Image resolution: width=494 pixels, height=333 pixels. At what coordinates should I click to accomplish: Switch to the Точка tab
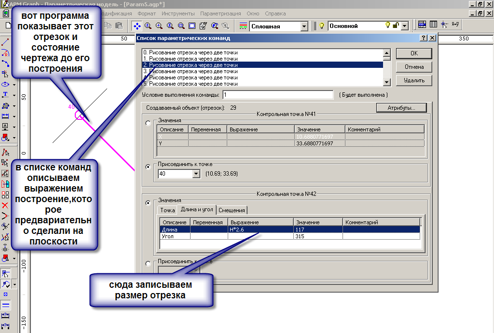coord(167,210)
